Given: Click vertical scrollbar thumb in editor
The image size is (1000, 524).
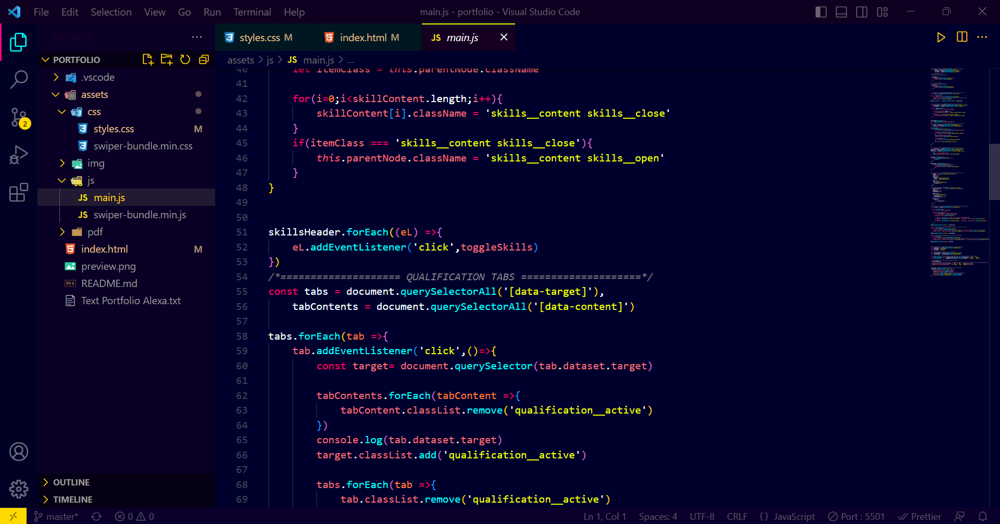Looking at the screenshot, I should 994,171.
